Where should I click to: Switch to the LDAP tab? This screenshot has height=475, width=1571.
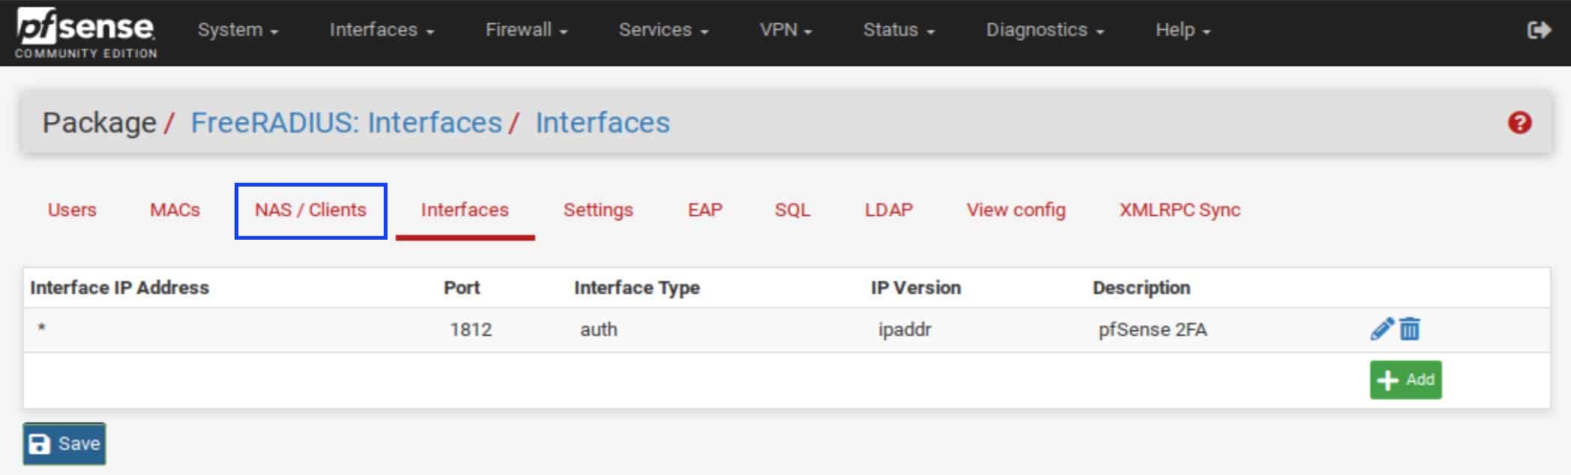888,210
